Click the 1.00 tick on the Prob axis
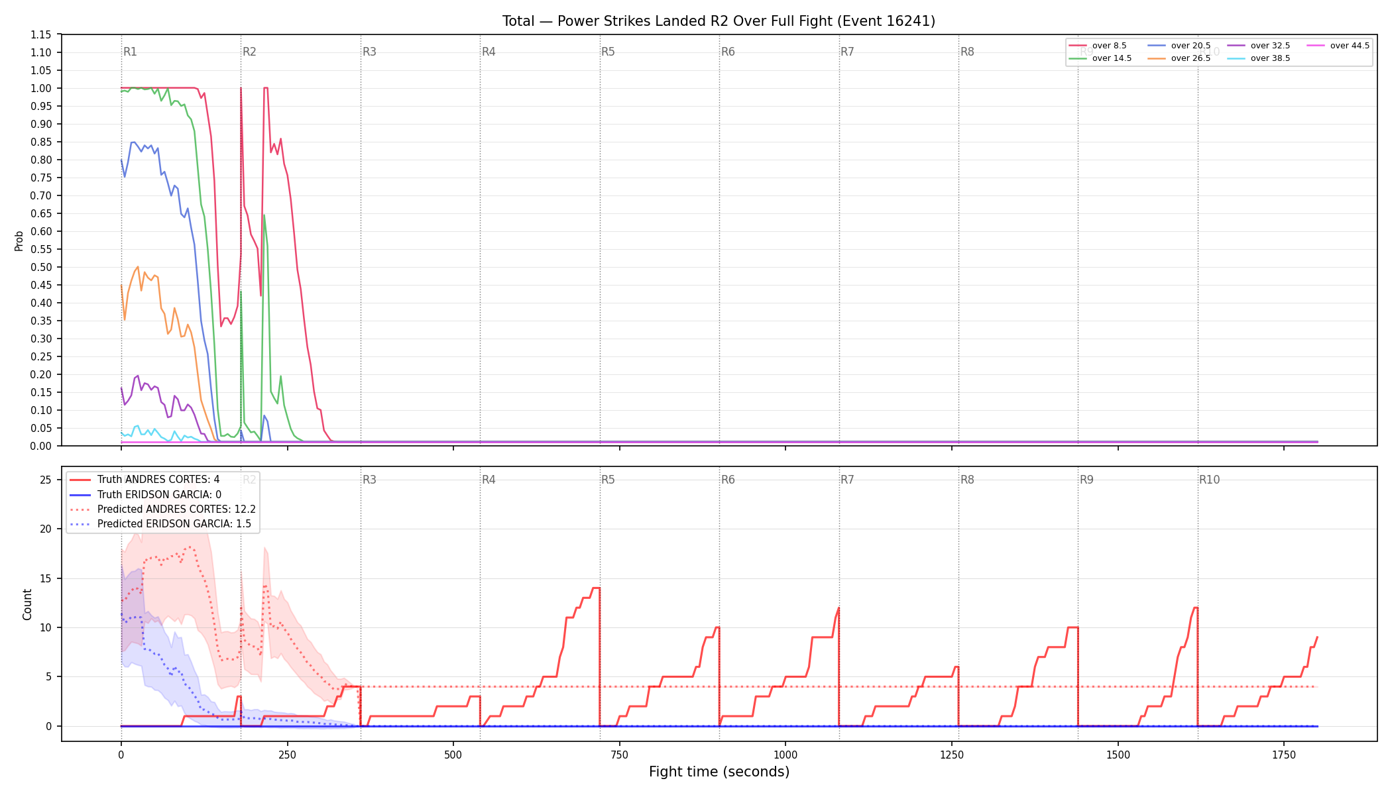 41,88
